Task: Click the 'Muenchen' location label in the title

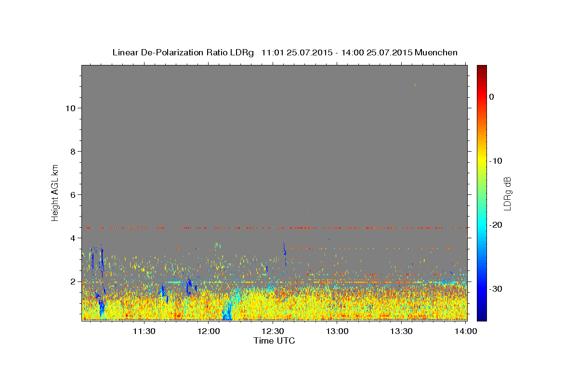Action: click(436, 52)
